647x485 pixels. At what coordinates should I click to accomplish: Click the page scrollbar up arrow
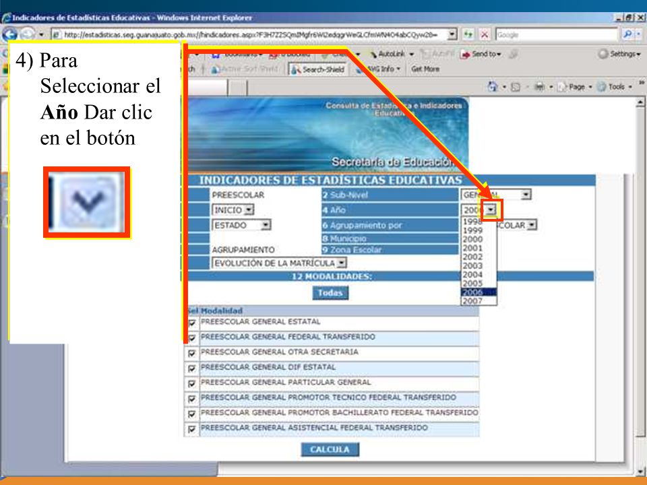click(640, 102)
